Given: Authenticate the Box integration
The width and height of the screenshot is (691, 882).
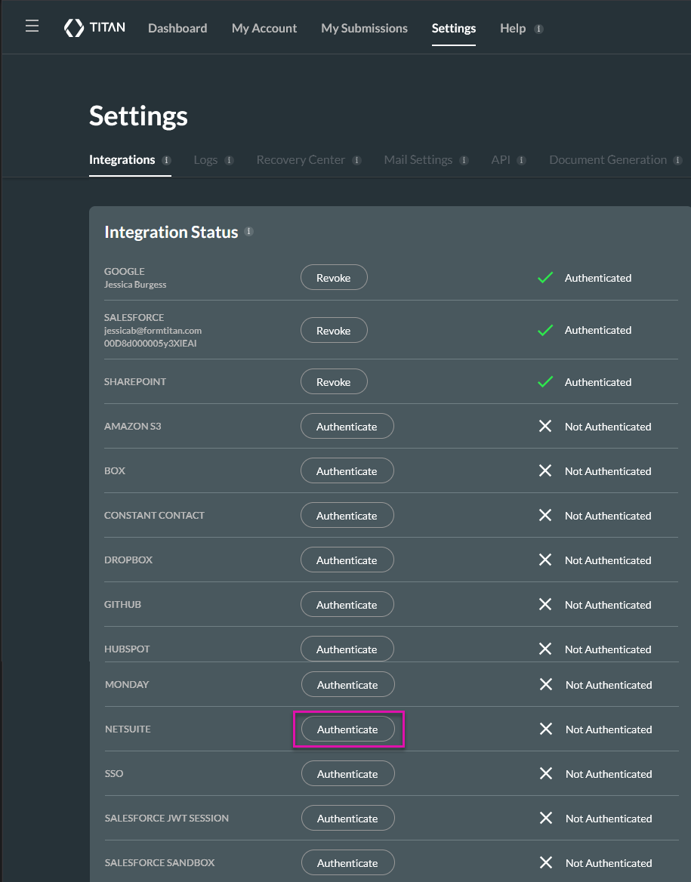Looking at the screenshot, I should pos(347,470).
